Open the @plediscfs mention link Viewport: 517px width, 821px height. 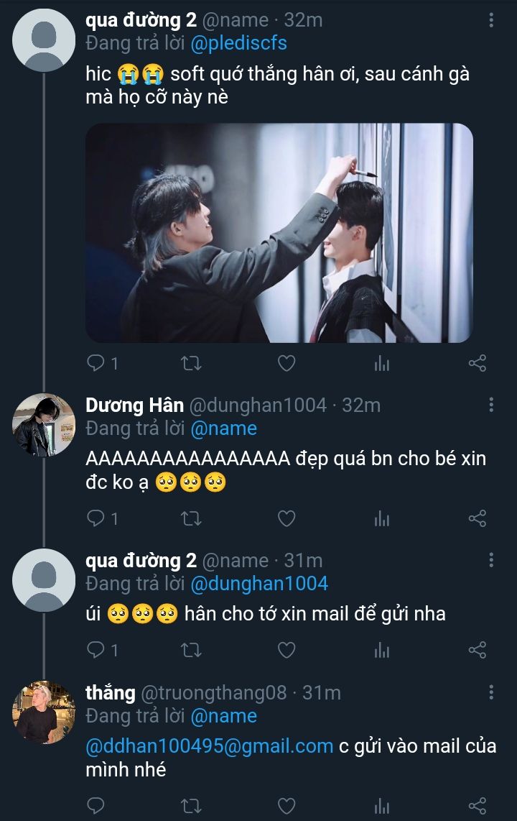click(x=238, y=43)
